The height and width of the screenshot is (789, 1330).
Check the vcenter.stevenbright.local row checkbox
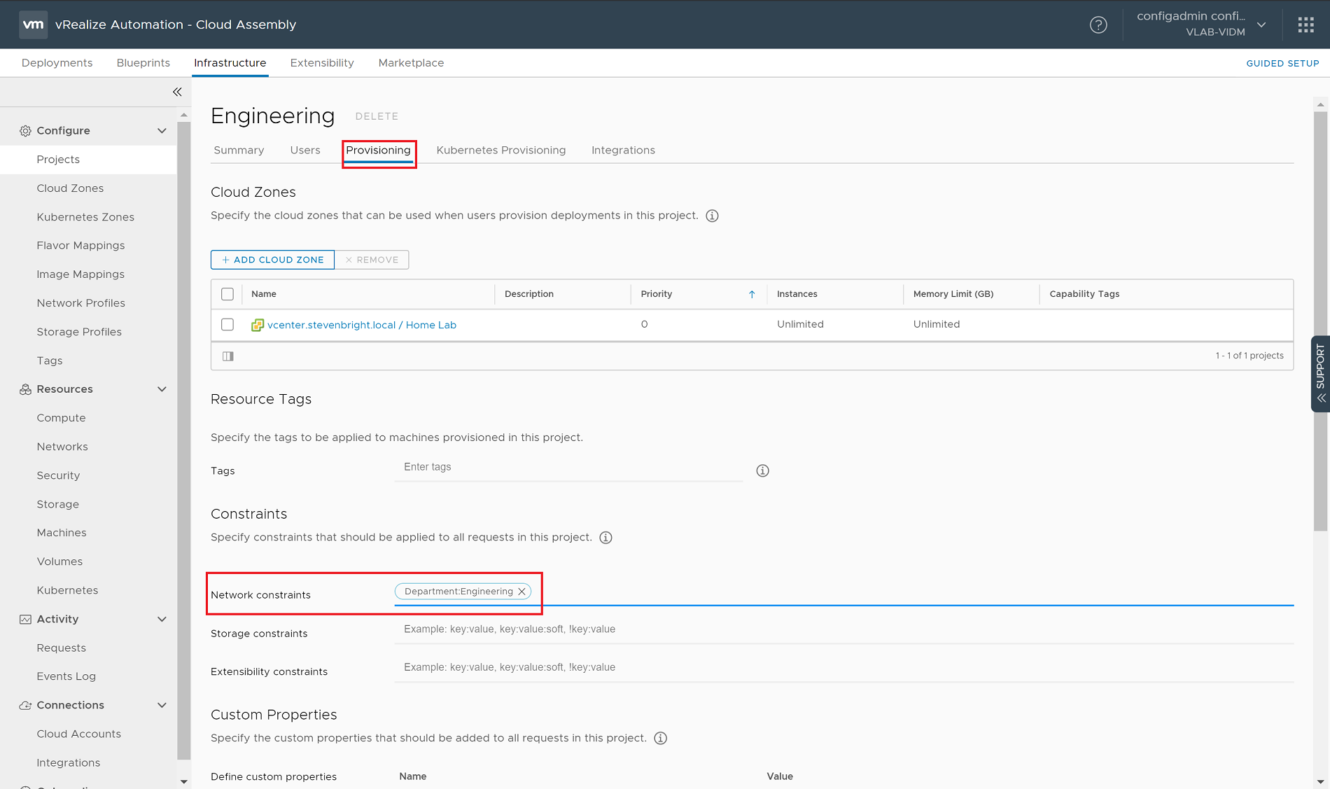click(x=227, y=324)
